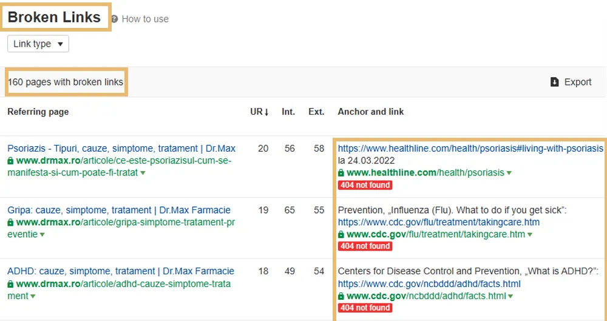Open the Link type dropdown
Viewport: 607px width, 321px height.
pos(38,44)
